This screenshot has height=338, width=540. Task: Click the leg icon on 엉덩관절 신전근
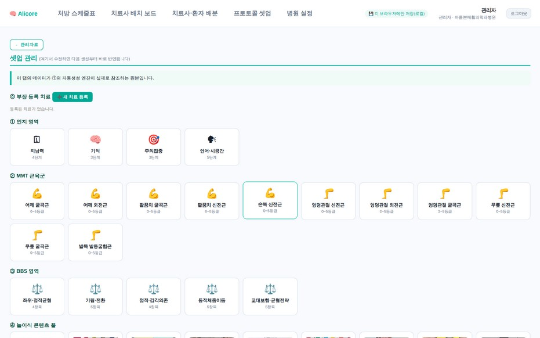tap(328, 193)
